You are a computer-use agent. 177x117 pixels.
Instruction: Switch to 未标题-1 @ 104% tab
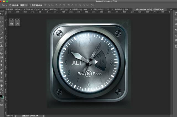pyautogui.click(x=80, y=9)
